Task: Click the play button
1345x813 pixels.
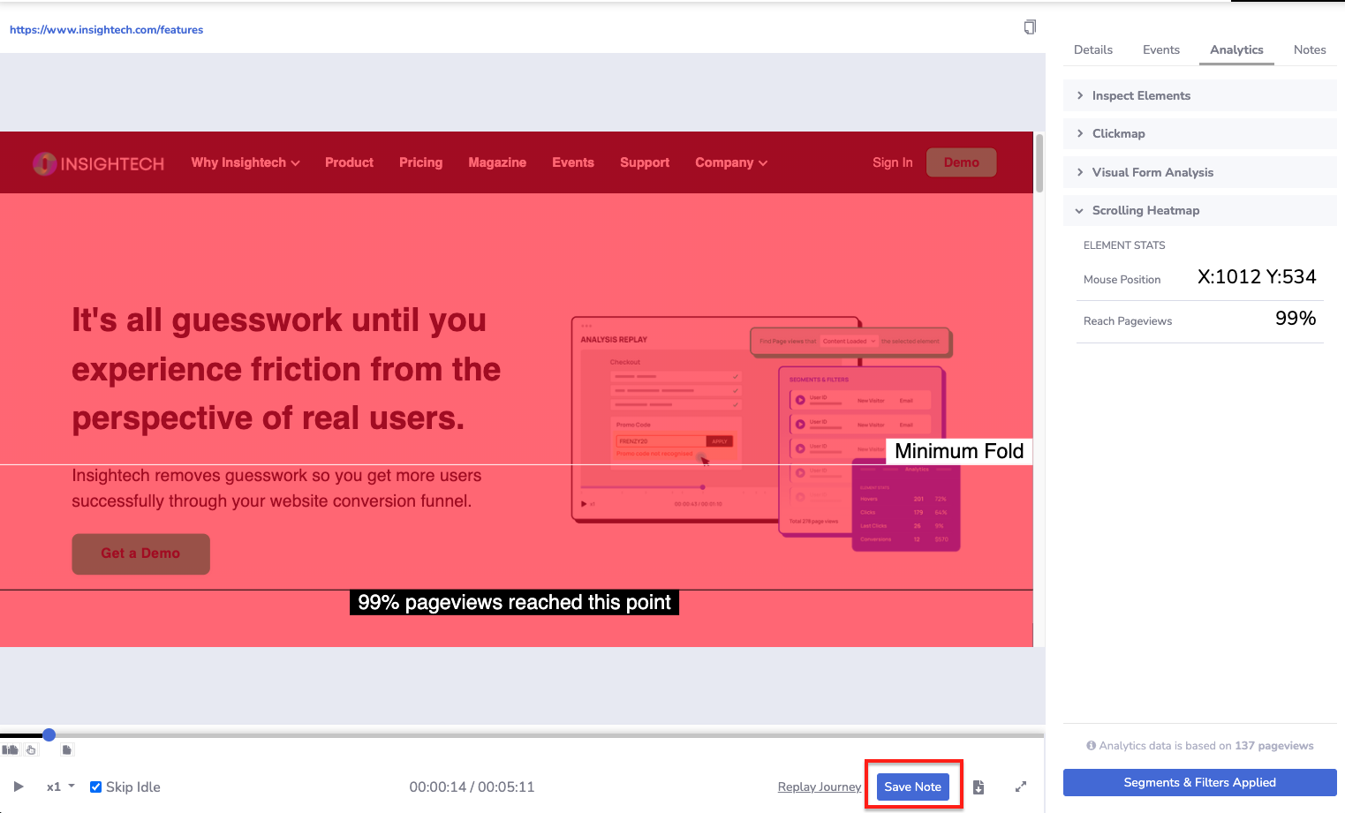Action: coord(19,787)
